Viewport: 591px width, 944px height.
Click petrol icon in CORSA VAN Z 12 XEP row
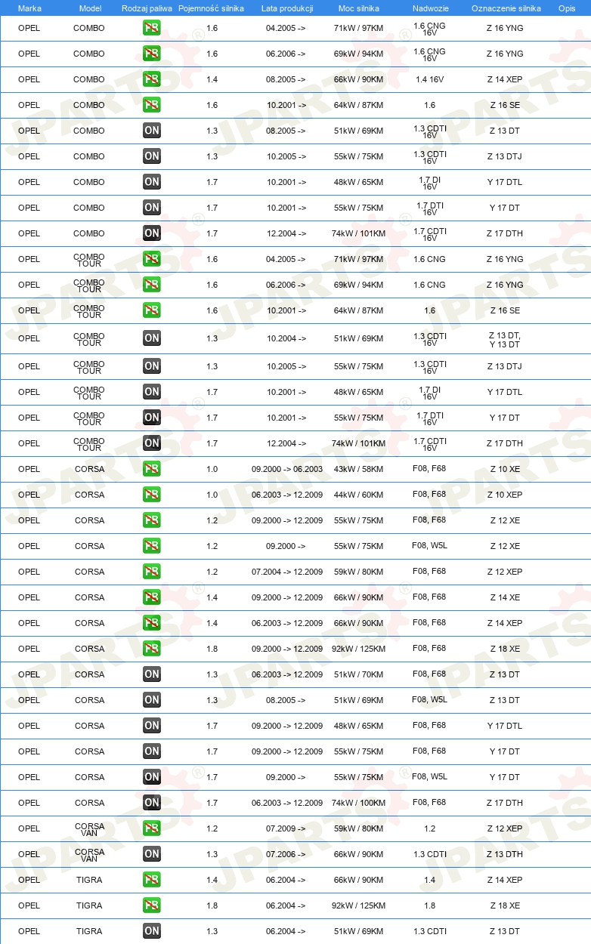[151, 828]
